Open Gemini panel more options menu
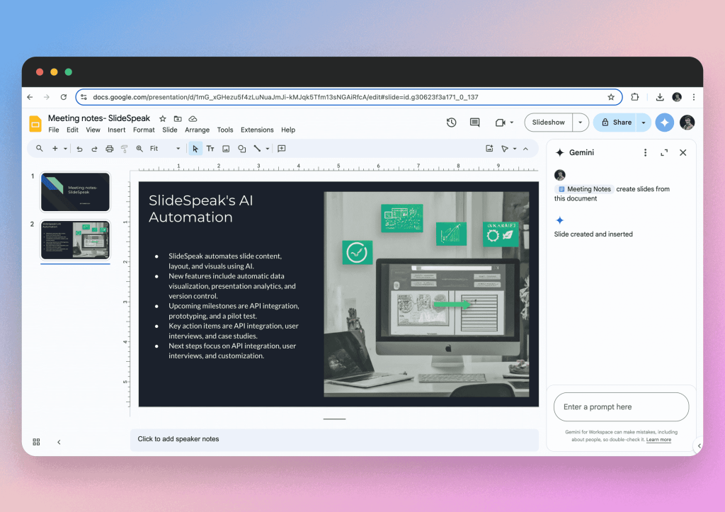Image resolution: width=725 pixels, height=512 pixels. click(x=646, y=153)
